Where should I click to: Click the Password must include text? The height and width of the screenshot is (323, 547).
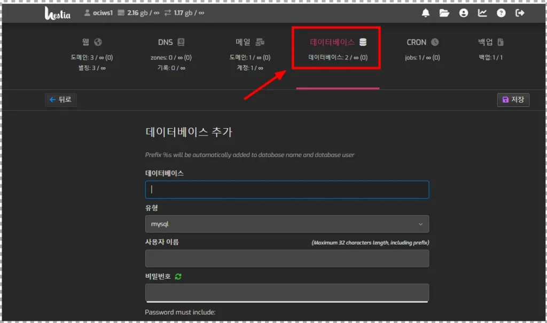(180, 312)
